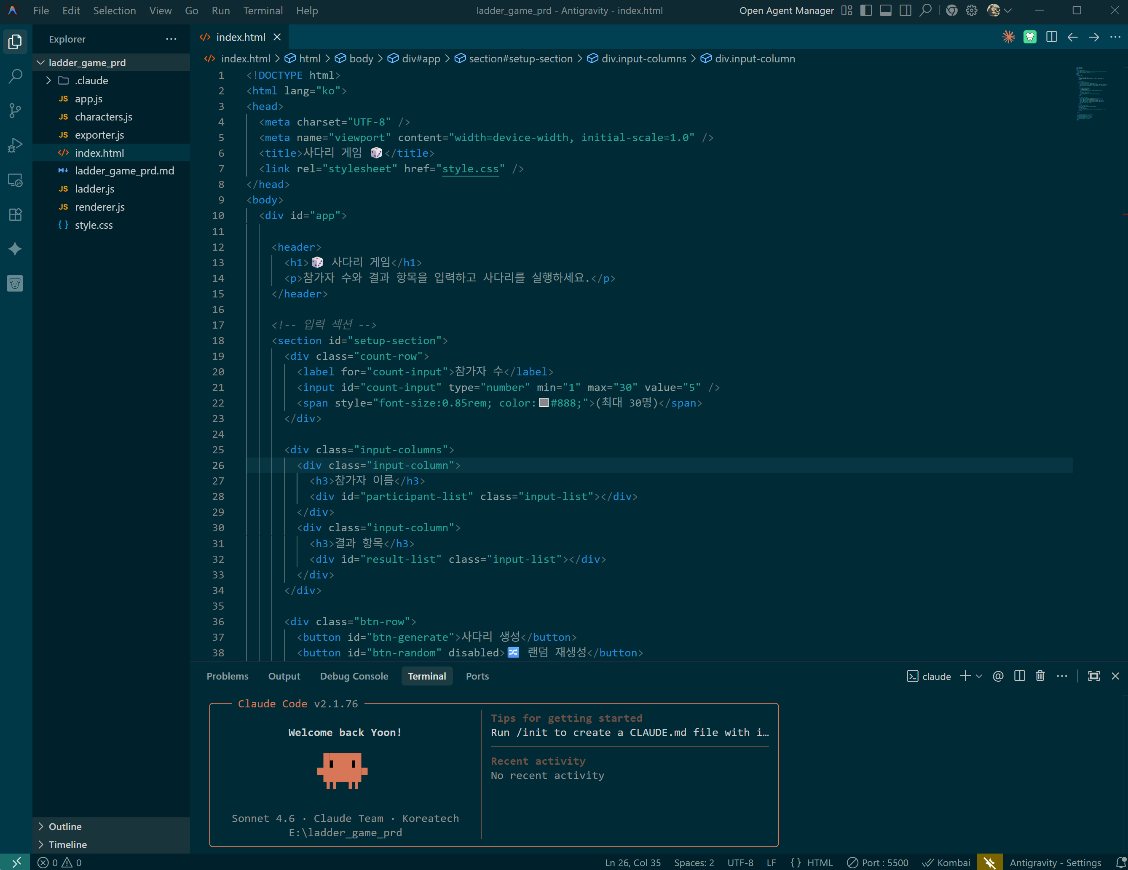Switch to the Debug Console tab
1128x870 pixels.
[354, 676]
